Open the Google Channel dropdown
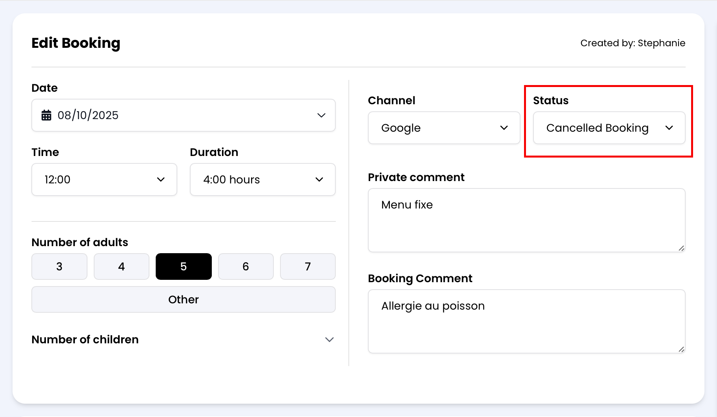 [444, 128]
